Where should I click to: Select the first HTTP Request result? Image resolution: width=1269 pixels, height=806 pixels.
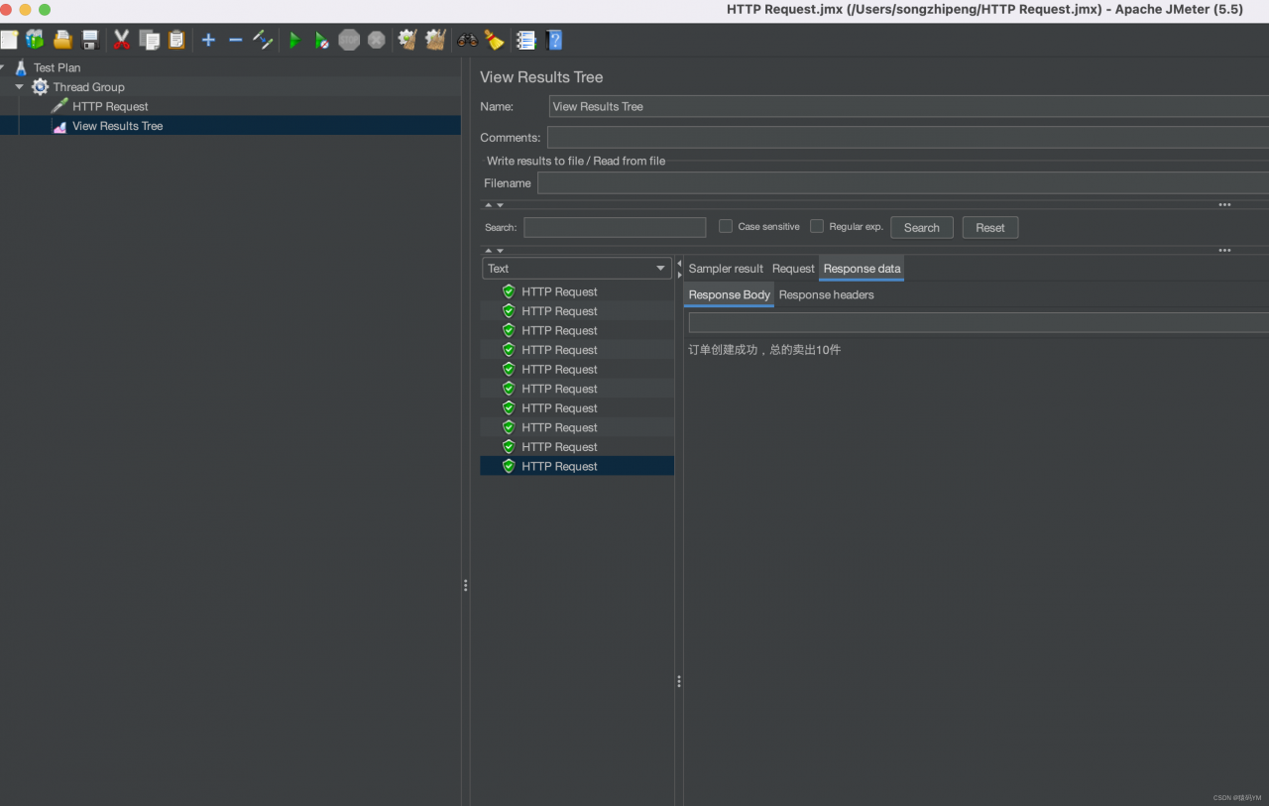(x=559, y=291)
